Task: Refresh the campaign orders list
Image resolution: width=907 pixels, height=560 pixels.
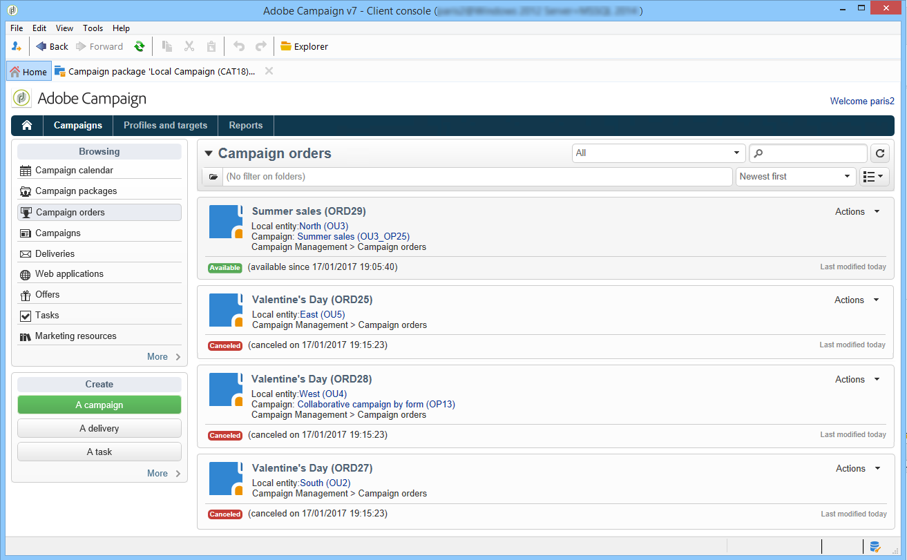Action: point(880,153)
